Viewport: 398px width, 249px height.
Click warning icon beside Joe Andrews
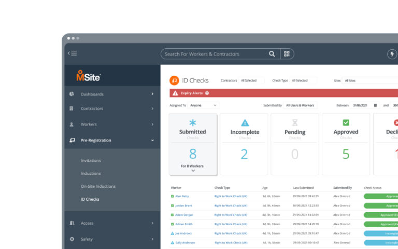pos(173,233)
